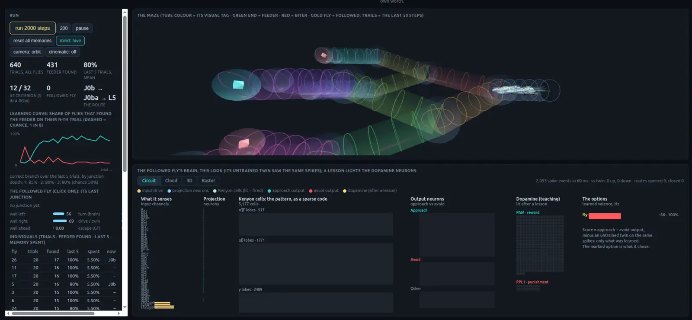Toggle the mind: hive mode

(x=70, y=41)
